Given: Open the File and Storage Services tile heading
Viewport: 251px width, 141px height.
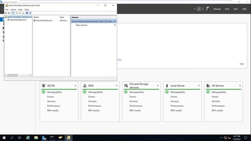Looking at the screenshot, I should 139,86.
